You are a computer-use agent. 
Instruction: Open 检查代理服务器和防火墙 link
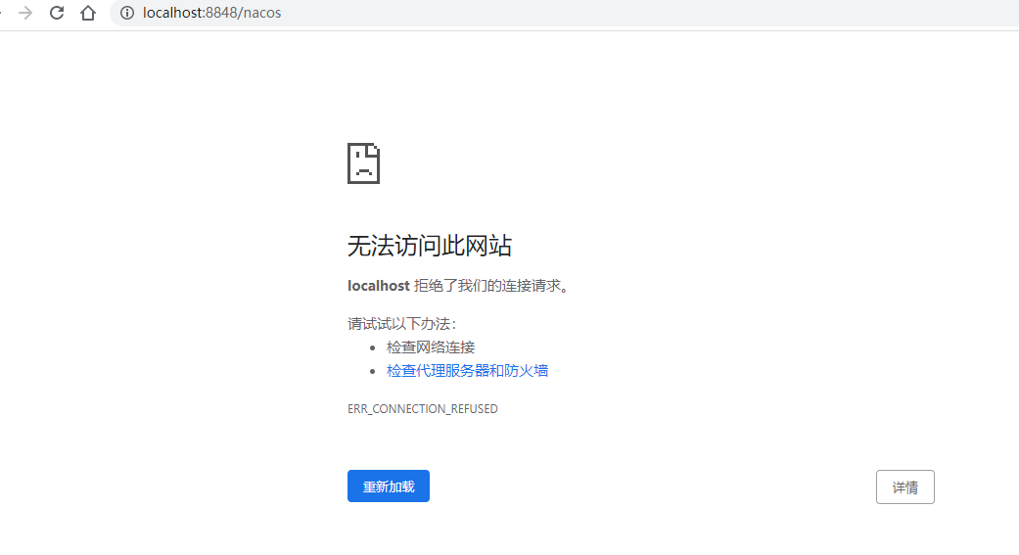(x=467, y=370)
